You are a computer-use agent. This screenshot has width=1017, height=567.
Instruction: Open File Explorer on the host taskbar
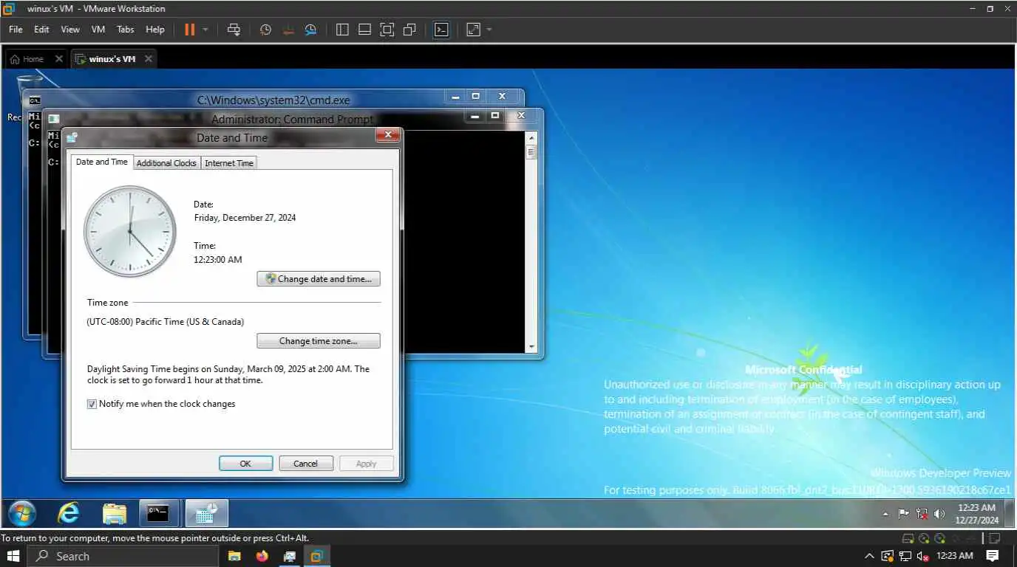tap(234, 556)
